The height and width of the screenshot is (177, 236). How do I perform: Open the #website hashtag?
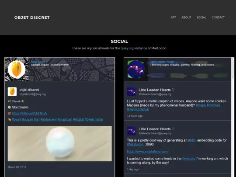click(189, 159)
